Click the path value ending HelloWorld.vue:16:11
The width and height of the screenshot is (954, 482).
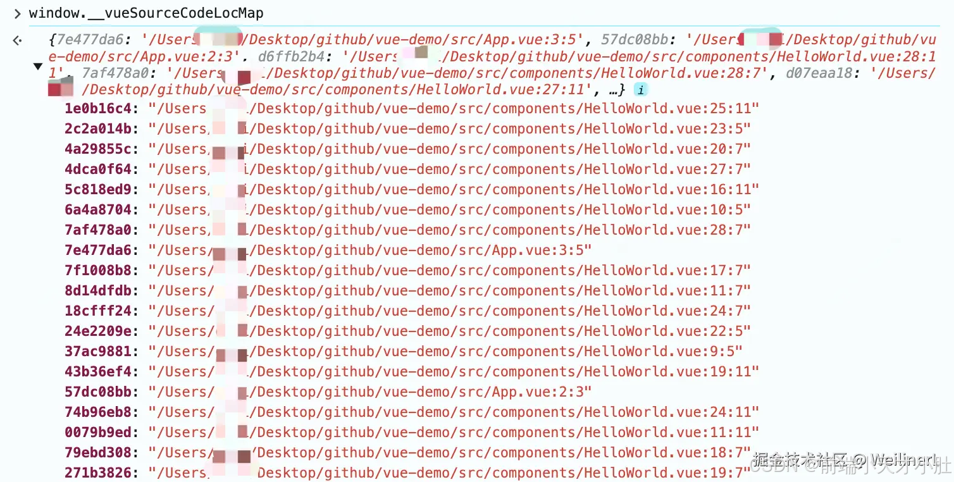tap(454, 189)
